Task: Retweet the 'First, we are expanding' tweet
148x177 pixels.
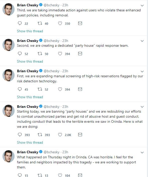Action: pyautogui.click(x=40, y=89)
